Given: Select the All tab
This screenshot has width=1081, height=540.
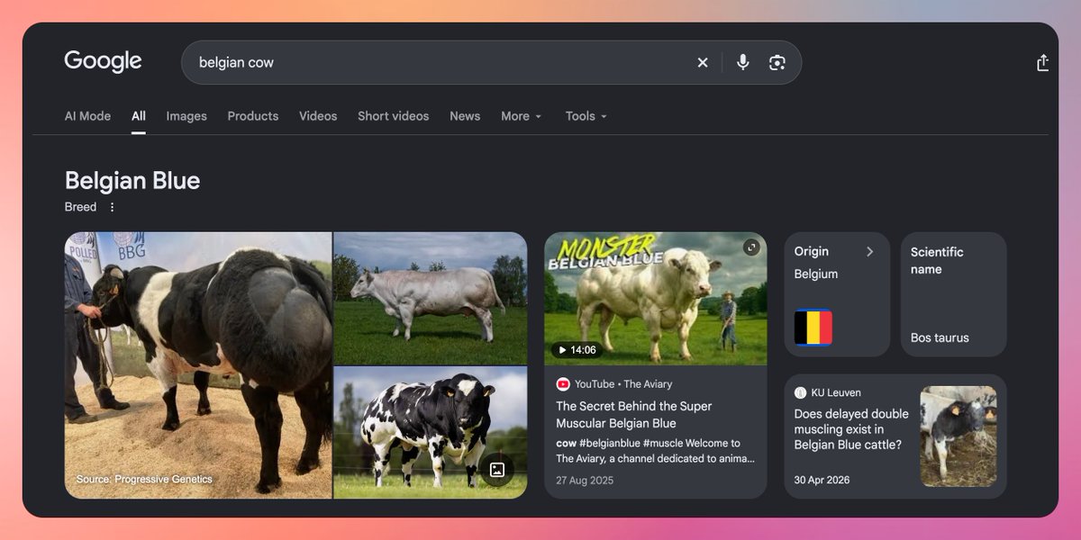Looking at the screenshot, I should (x=139, y=116).
